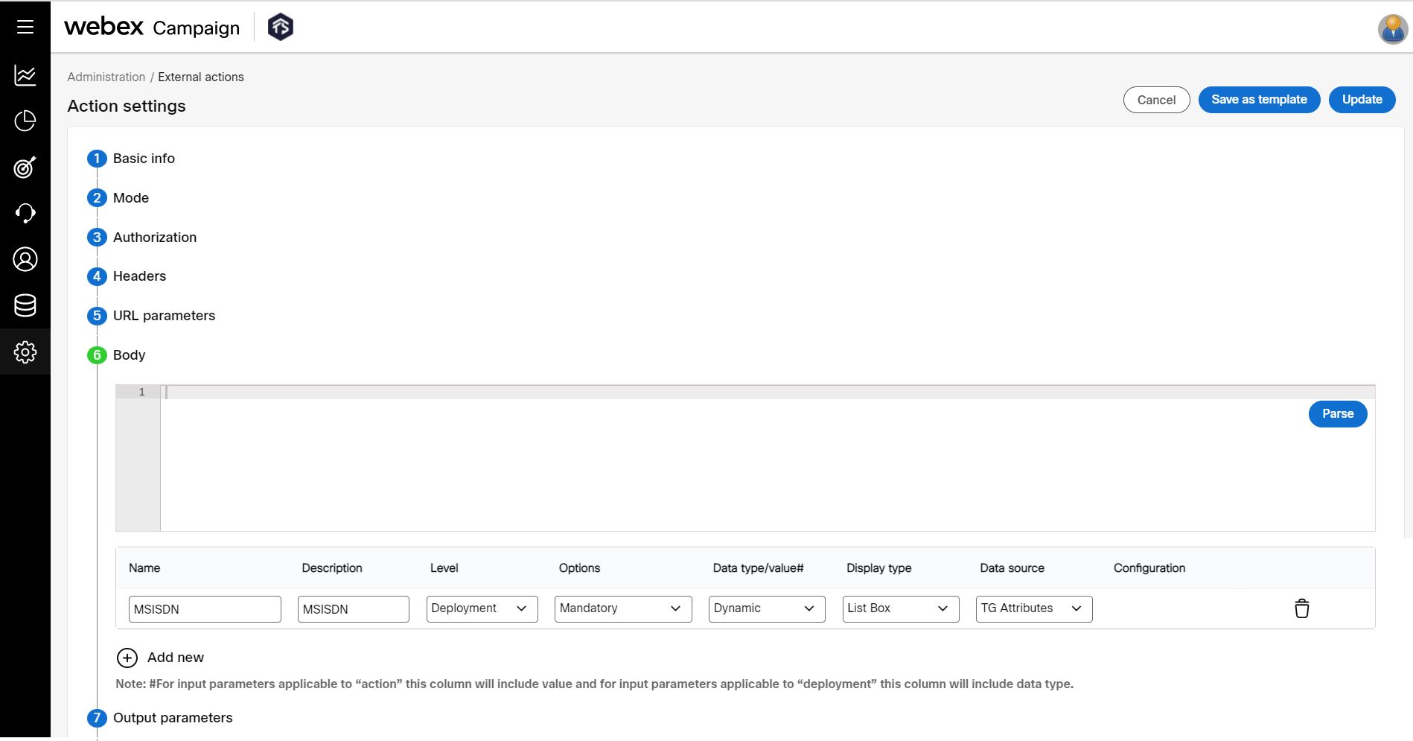The width and height of the screenshot is (1413, 741).
Task: Click Save as template
Action: coord(1259,99)
